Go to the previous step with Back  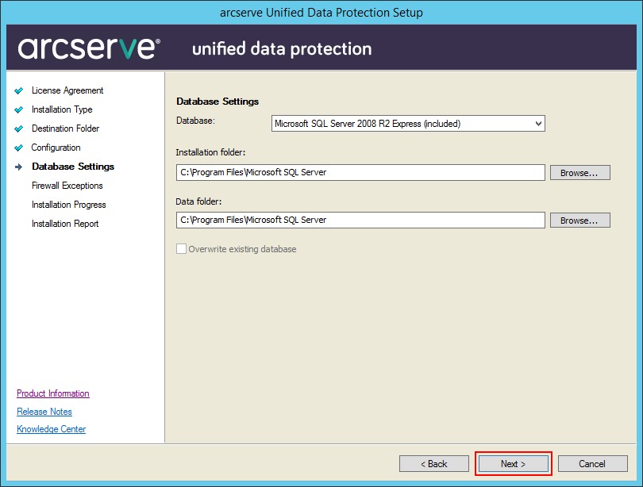434,464
